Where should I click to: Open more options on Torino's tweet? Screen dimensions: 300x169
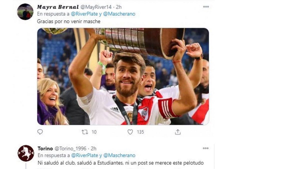pos(206,148)
